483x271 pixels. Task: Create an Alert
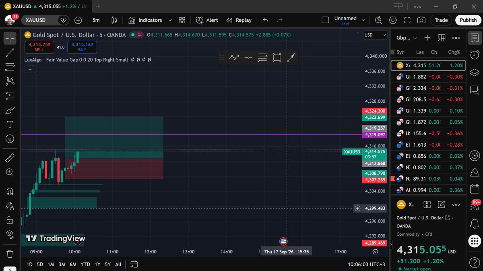[x=207, y=20]
